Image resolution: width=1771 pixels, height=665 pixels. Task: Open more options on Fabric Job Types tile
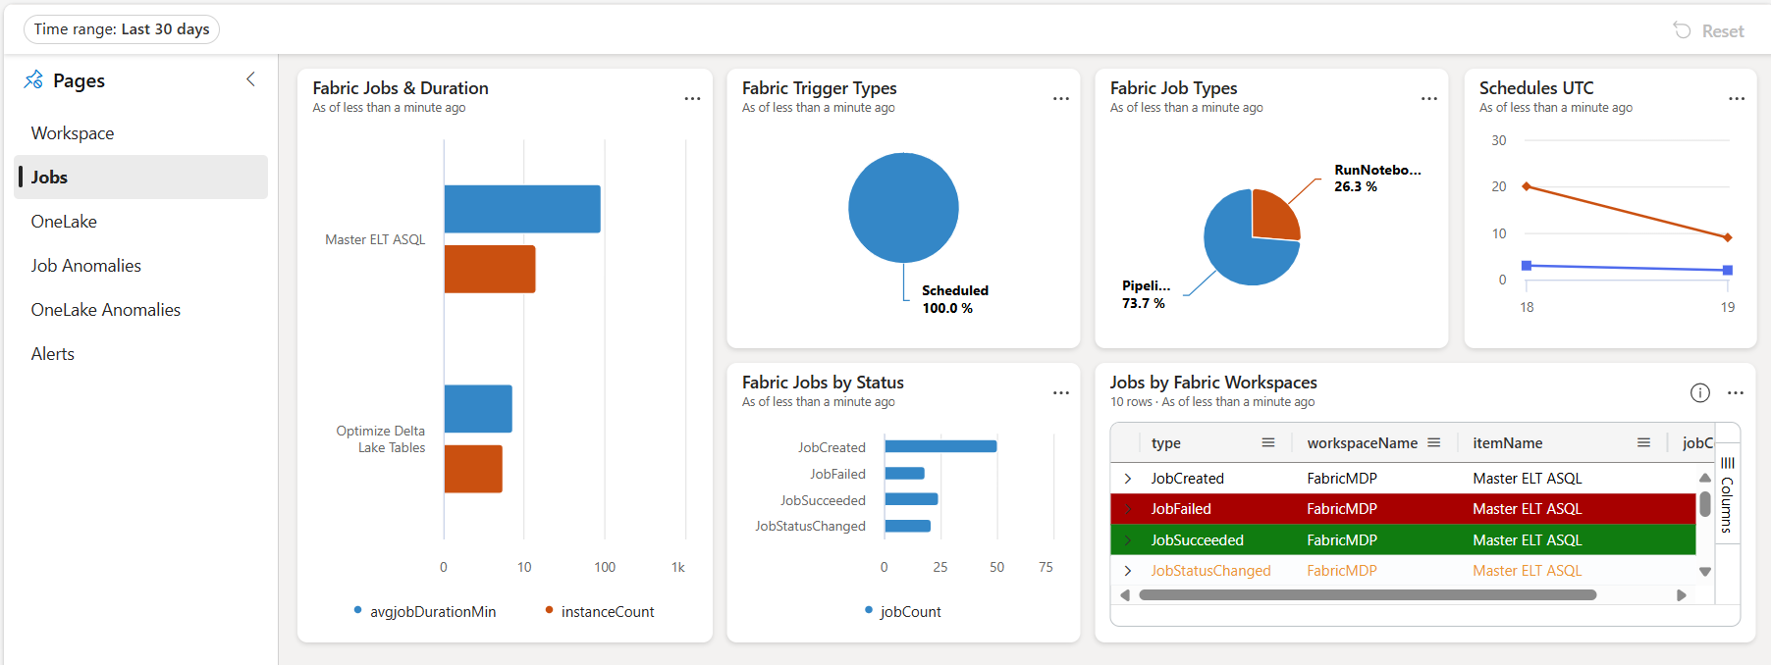(1428, 99)
